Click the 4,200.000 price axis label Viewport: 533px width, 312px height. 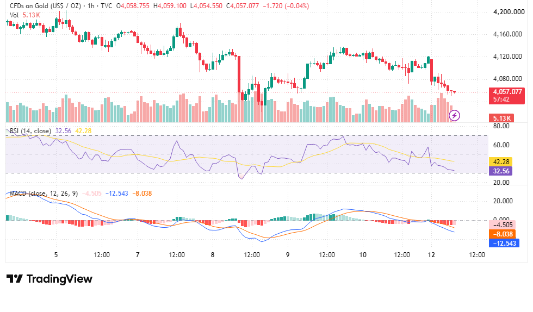[509, 12]
